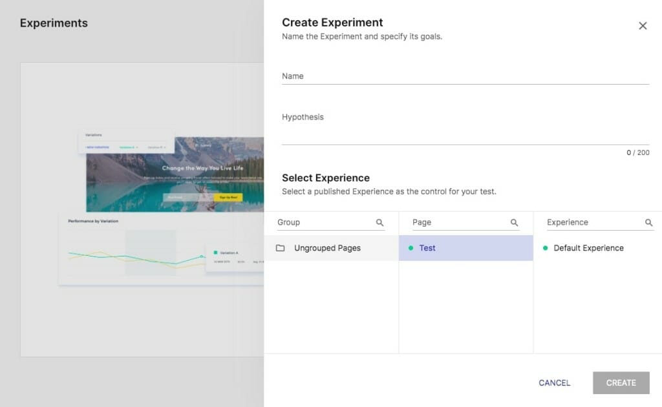Click the Hypothesis text area
662x407 pixels.
pos(465,127)
